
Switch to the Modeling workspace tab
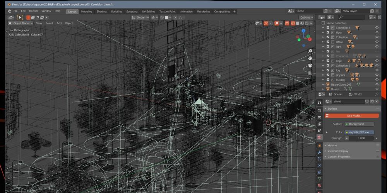[86, 12]
